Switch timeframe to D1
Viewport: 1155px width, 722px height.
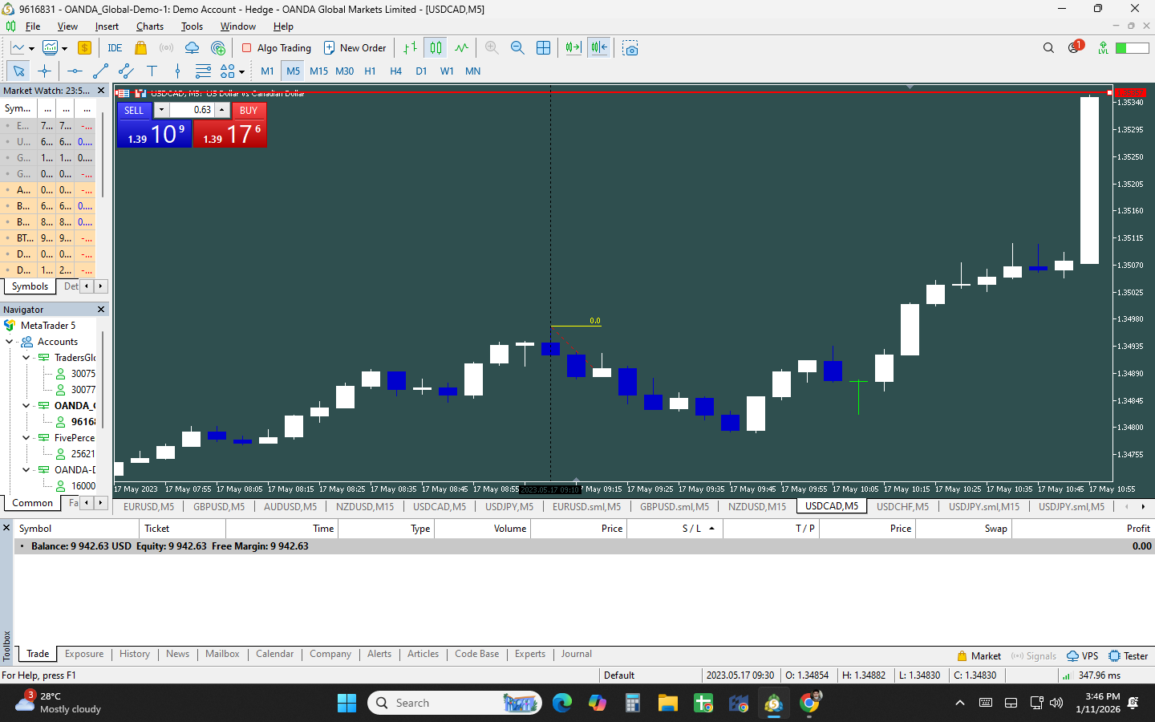click(x=422, y=71)
